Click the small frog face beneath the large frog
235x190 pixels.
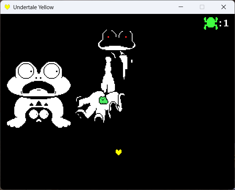pos(39,116)
